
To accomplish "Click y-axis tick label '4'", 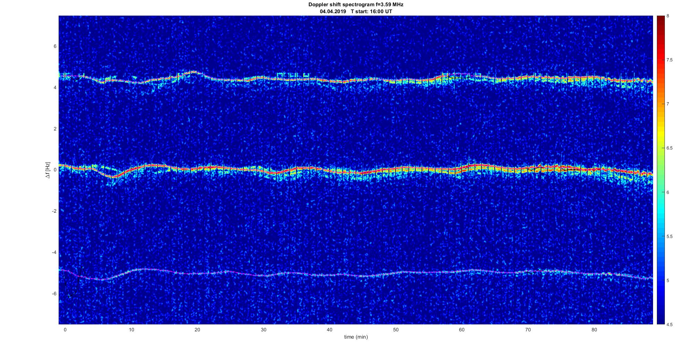I will click(x=55, y=87).
